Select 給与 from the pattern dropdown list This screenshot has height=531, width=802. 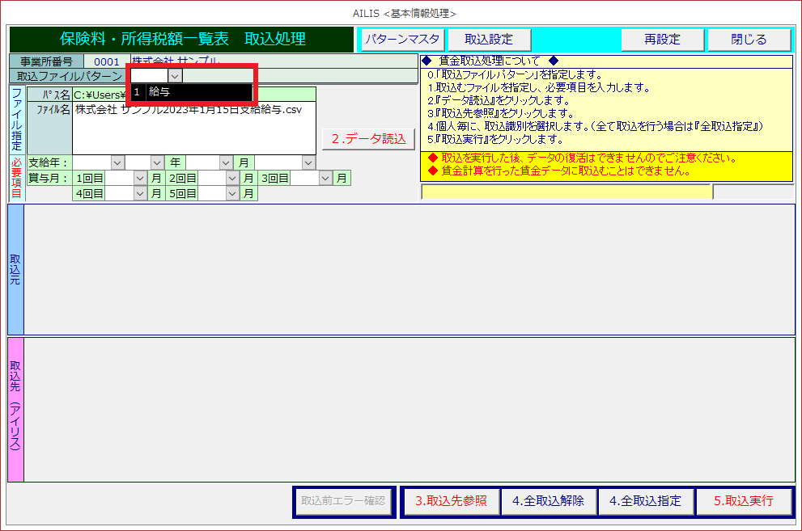click(193, 92)
